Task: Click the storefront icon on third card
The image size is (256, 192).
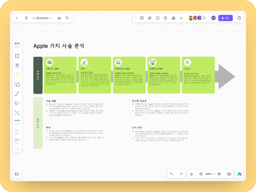Action: coord(118,62)
